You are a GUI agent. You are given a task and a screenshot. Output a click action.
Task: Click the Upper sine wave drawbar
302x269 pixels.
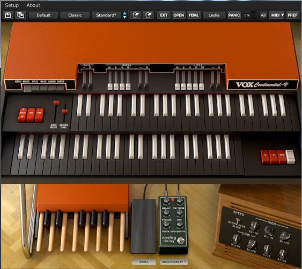coord(212,86)
